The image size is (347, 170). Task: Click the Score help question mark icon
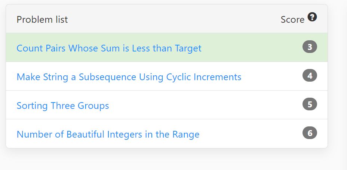click(x=312, y=17)
